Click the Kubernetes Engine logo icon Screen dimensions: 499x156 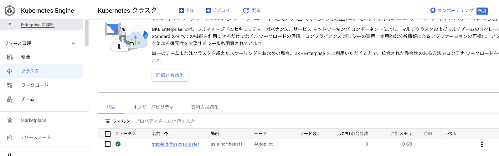(x=9, y=11)
